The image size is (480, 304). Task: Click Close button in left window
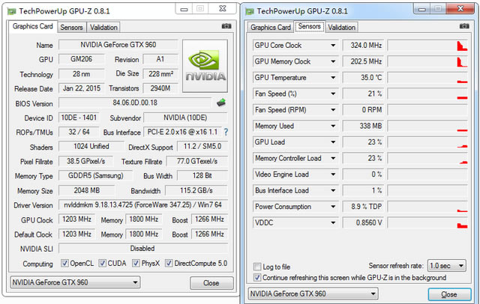pyautogui.click(x=211, y=283)
